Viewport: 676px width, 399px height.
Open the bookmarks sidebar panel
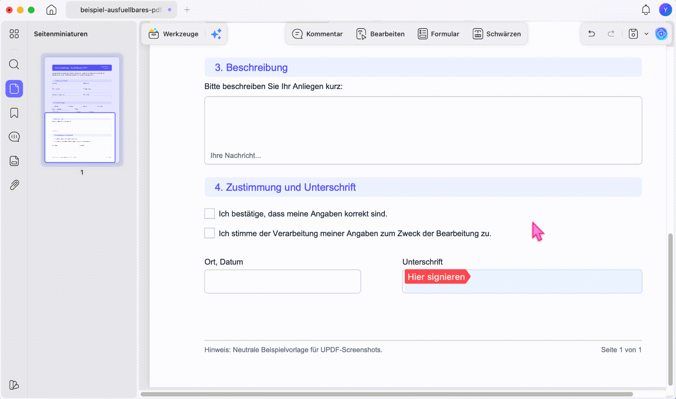[14, 113]
